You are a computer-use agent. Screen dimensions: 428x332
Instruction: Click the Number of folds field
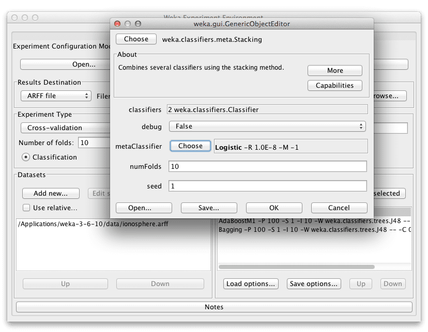click(94, 143)
